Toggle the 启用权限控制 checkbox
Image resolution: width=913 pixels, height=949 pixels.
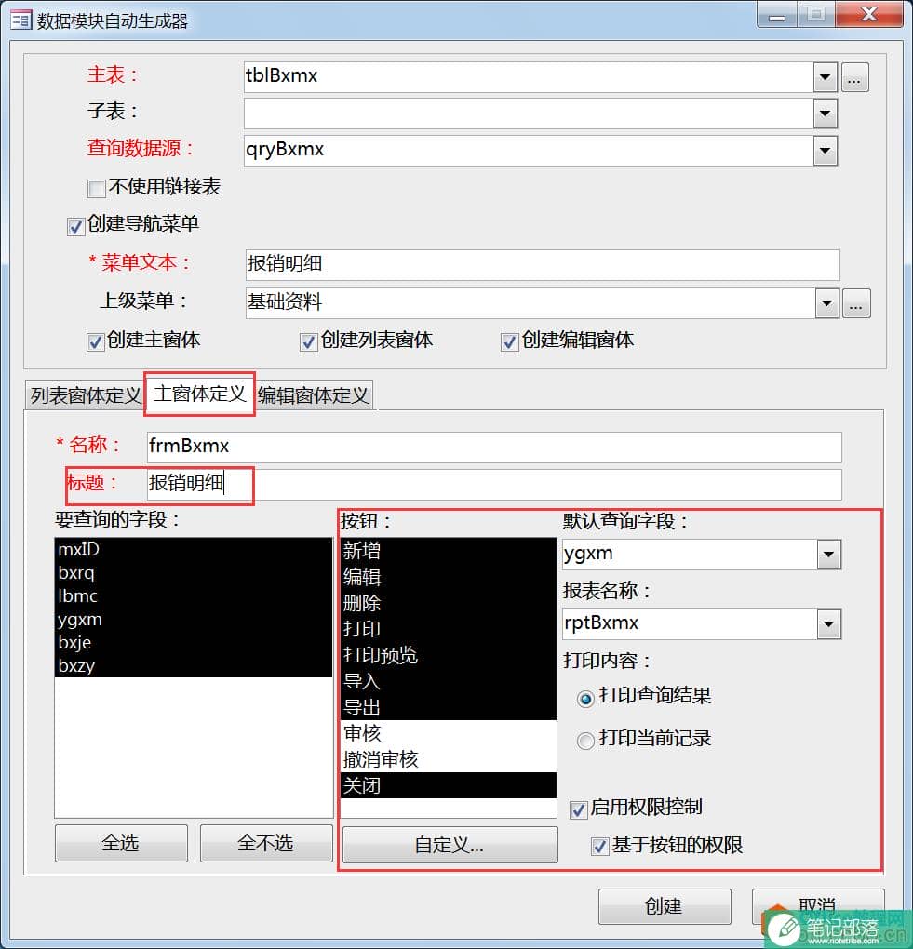pyautogui.click(x=578, y=809)
